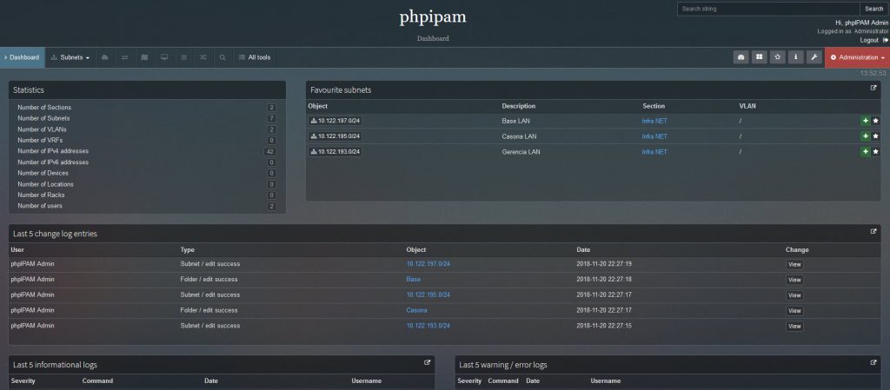Screen dimensions: 890x390
Task: Click the Hi, phpIPAM Admin greeting text
Action: pyautogui.click(x=861, y=23)
